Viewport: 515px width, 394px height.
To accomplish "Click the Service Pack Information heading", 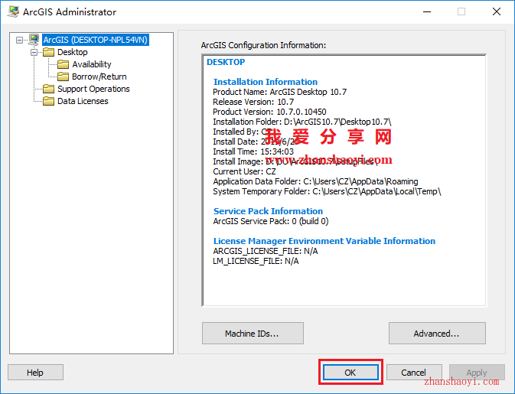I will tap(268, 211).
